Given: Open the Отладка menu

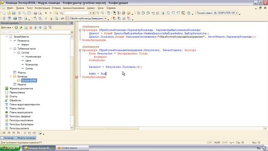Looking at the screenshot, I should 56,8.
